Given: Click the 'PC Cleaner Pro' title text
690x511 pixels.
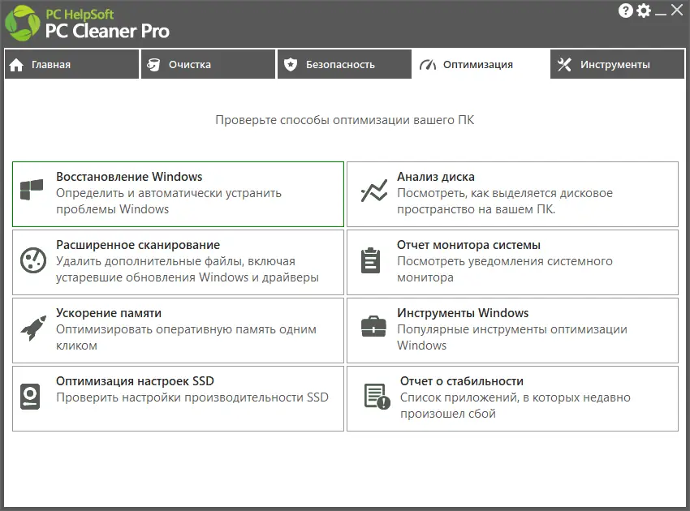Looking at the screenshot, I should [x=107, y=31].
